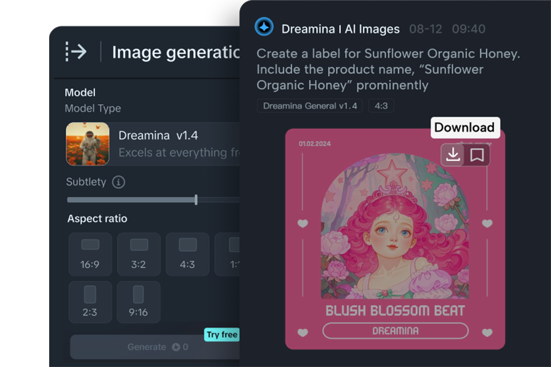Adjust the Subtlety slider handle
The width and height of the screenshot is (551, 367).
pos(196,200)
